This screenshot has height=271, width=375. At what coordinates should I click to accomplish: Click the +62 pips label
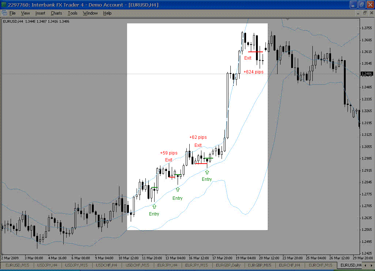[198, 137]
